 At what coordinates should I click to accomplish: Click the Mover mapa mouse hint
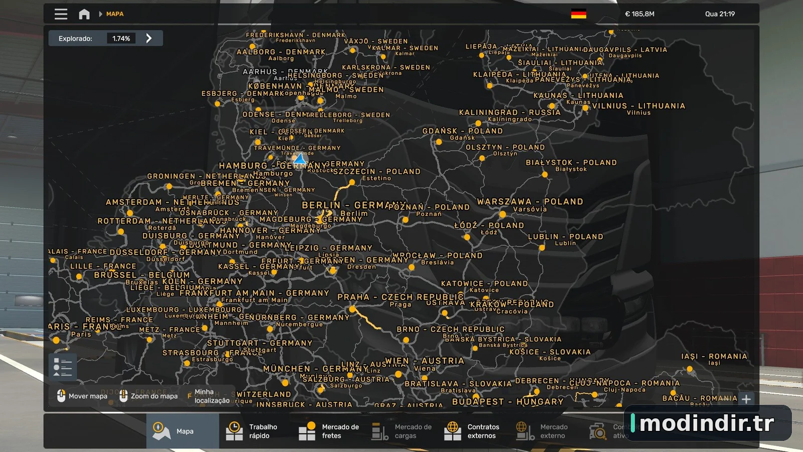point(82,396)
